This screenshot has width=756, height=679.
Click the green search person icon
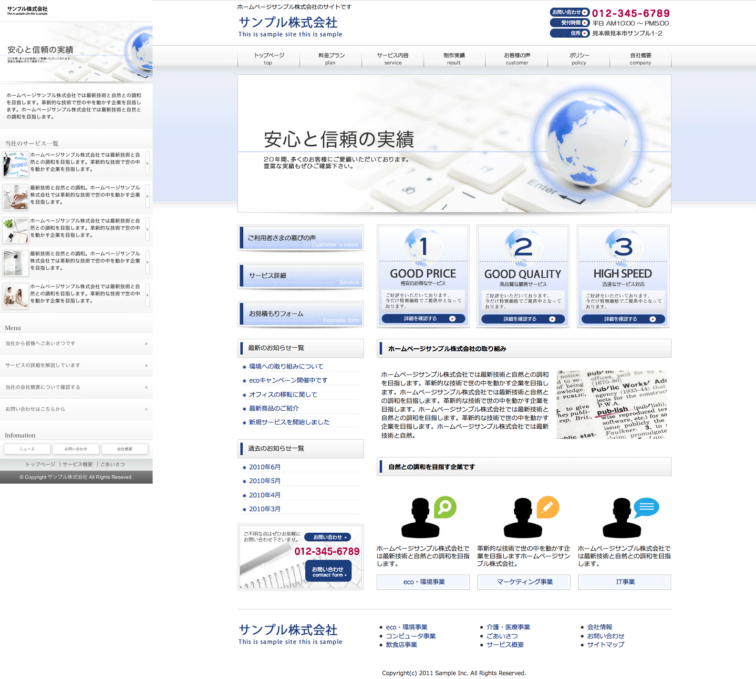(x=427, y=517)
